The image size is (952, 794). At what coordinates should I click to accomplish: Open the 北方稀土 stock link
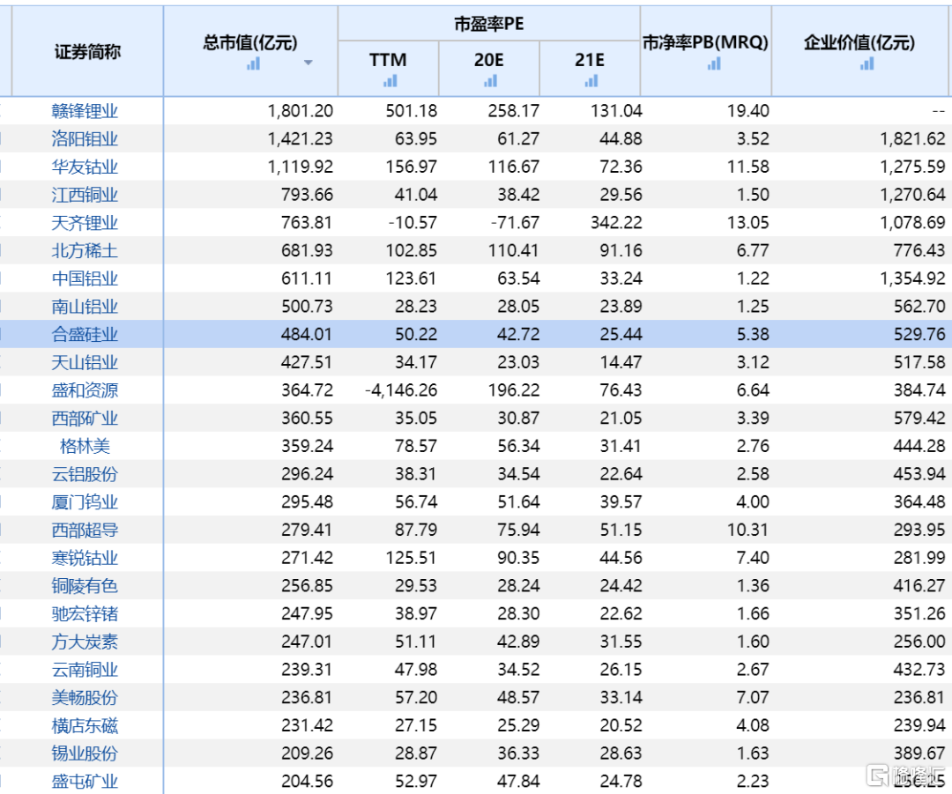[85, 250]
